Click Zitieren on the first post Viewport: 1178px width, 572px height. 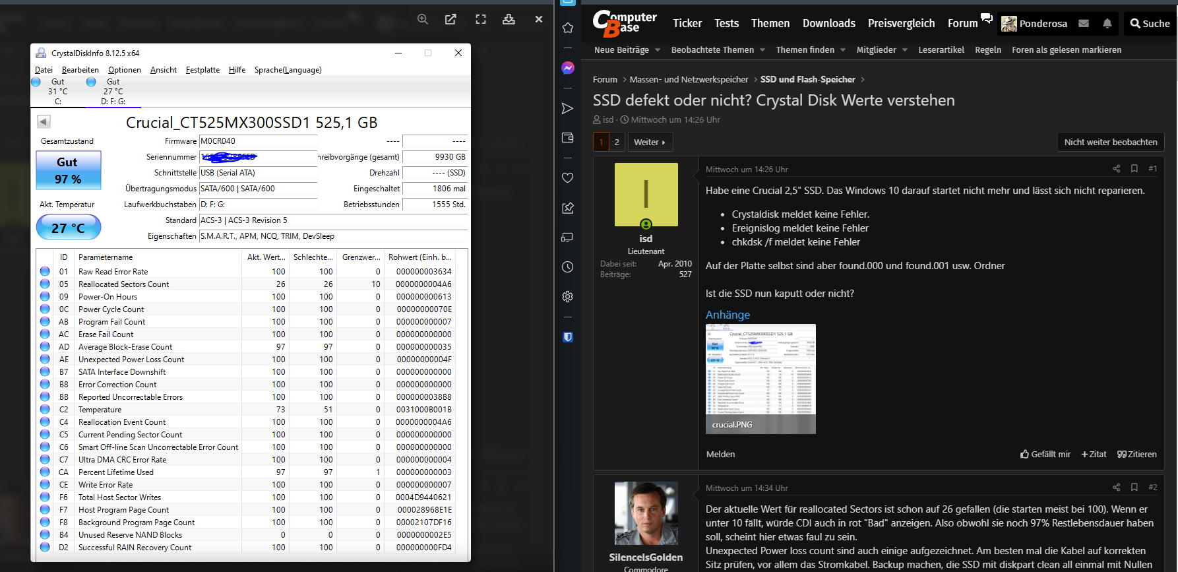tap(1137, 454)
